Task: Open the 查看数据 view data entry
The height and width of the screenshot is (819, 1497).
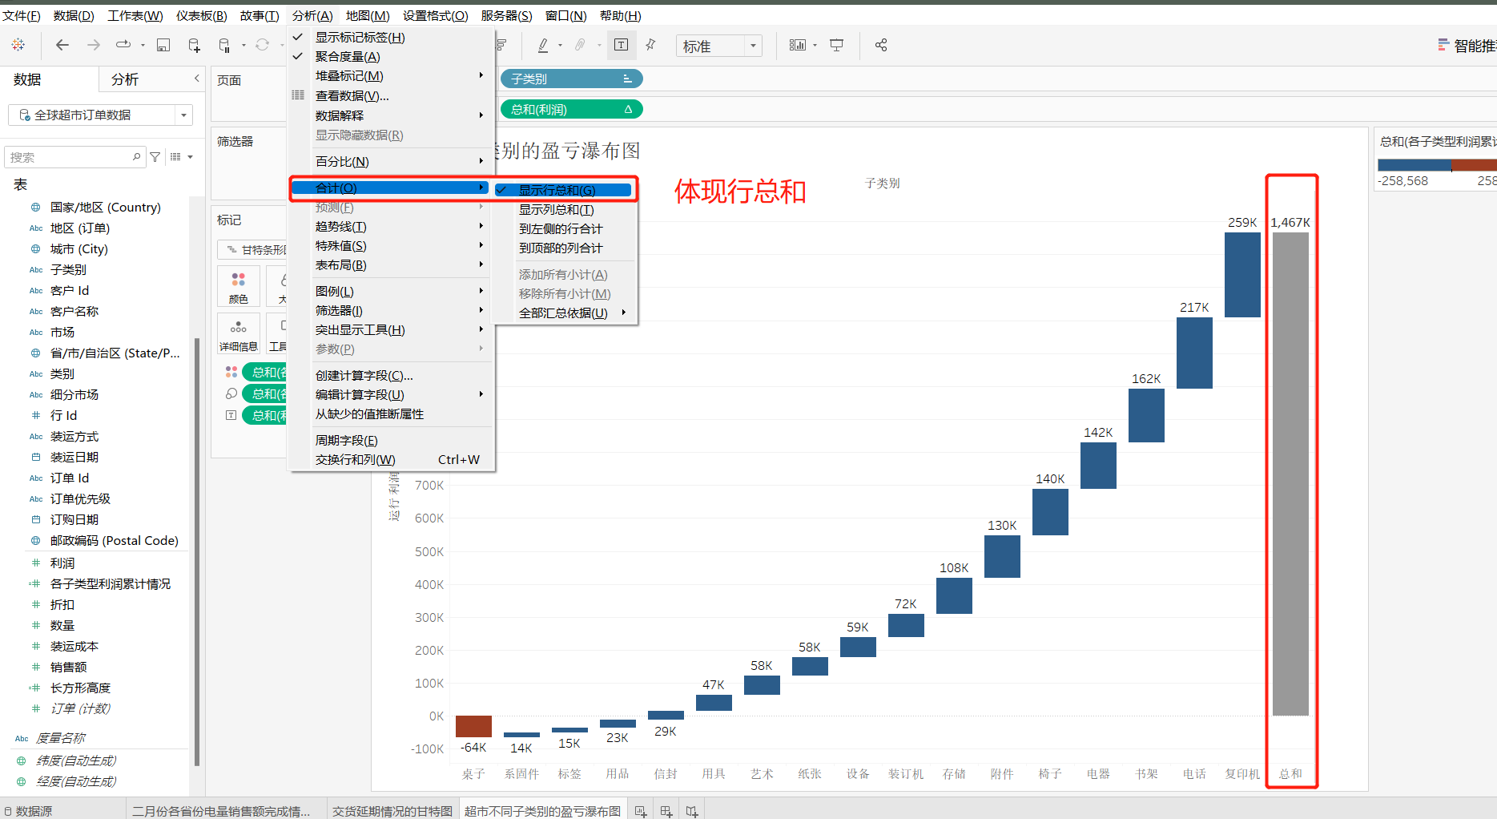Action: point(352,95)
